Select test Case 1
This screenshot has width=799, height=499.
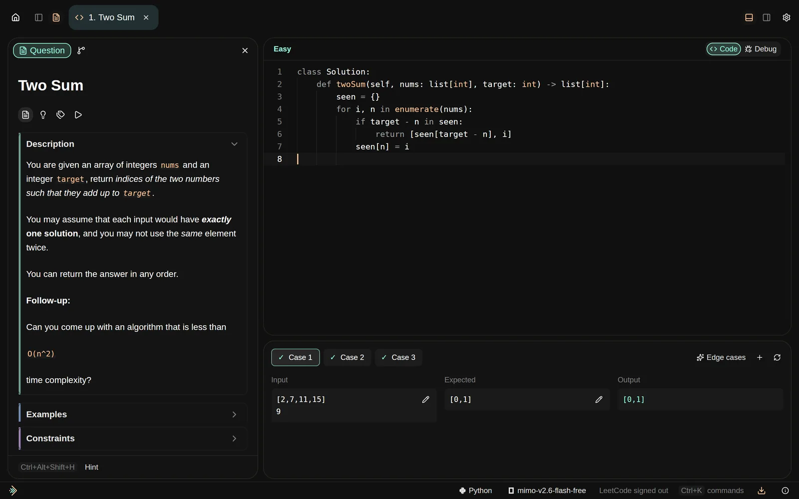click(x=295, y=357)
